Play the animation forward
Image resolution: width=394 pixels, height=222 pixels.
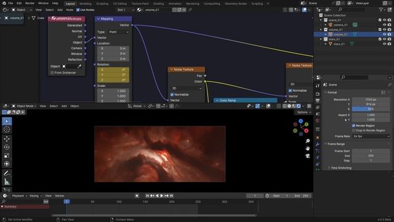click(x=162, y=195)
